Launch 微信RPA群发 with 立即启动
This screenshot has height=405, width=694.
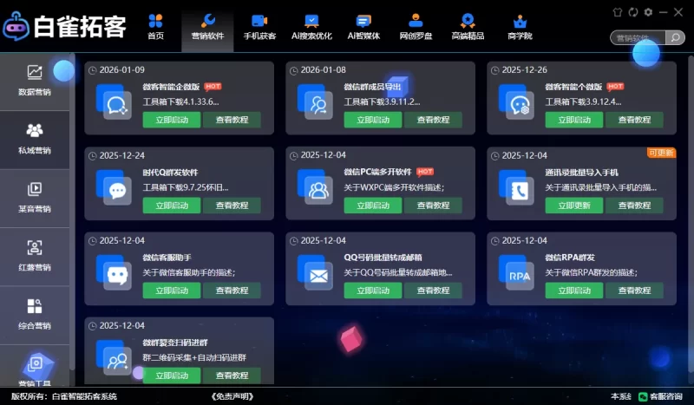click(x=574, y=291)
